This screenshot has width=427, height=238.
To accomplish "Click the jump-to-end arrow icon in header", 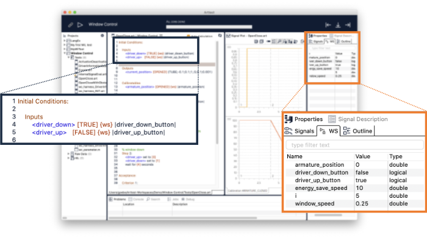I will click(x=348, y=25).
